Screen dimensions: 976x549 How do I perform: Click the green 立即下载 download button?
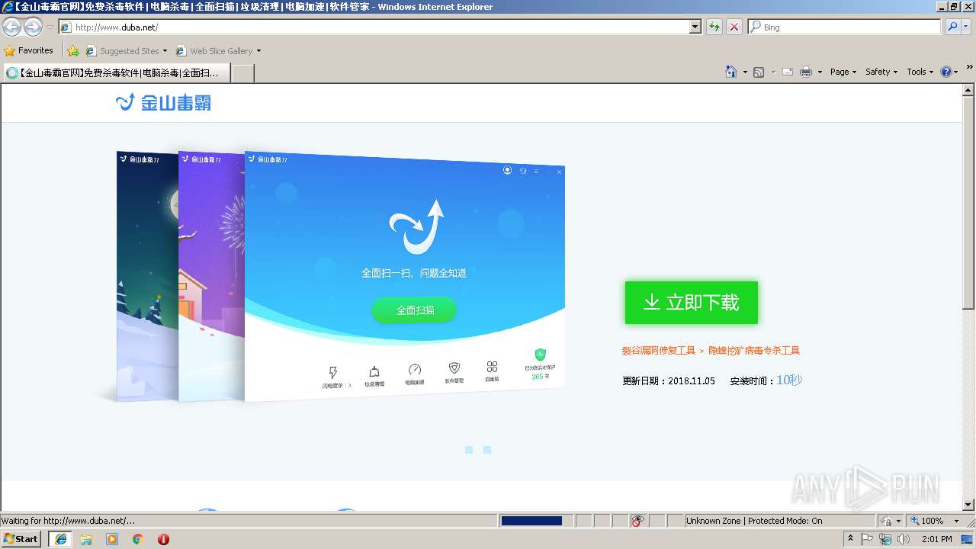pyautogui.click(x=692, y=303)
